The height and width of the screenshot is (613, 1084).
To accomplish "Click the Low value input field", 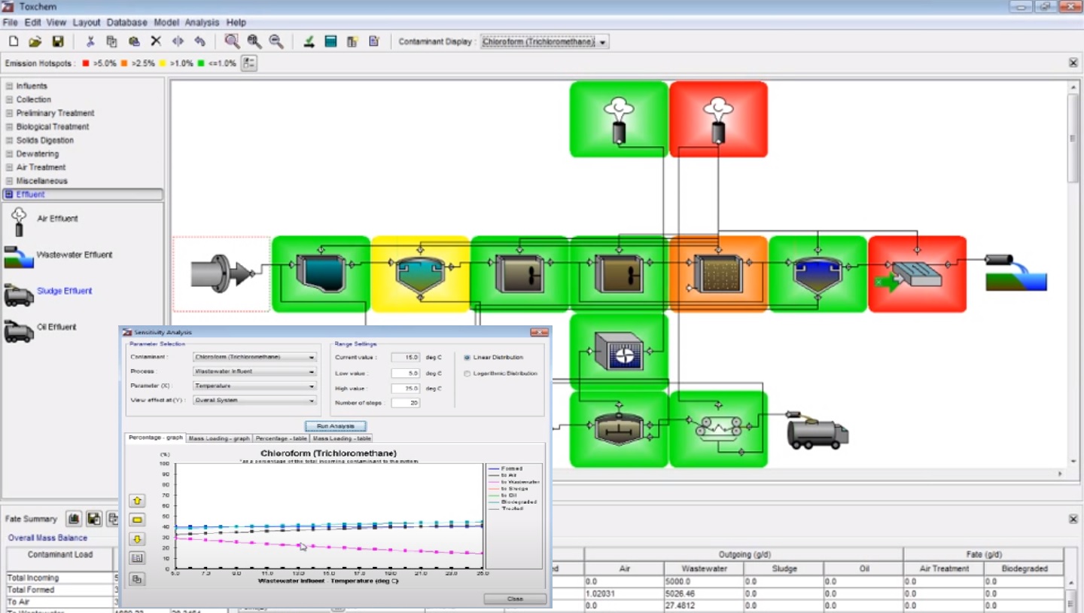I will tap(406, 373).
